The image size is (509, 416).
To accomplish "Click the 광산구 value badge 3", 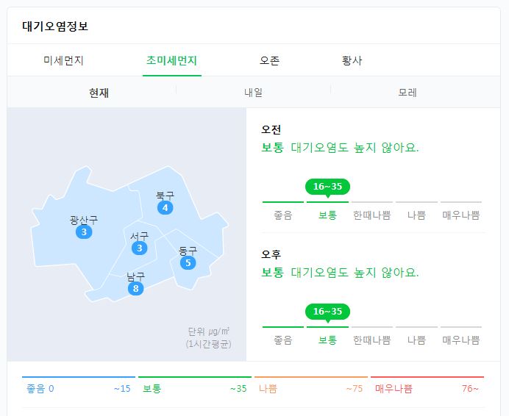I will tap(84, 232).
